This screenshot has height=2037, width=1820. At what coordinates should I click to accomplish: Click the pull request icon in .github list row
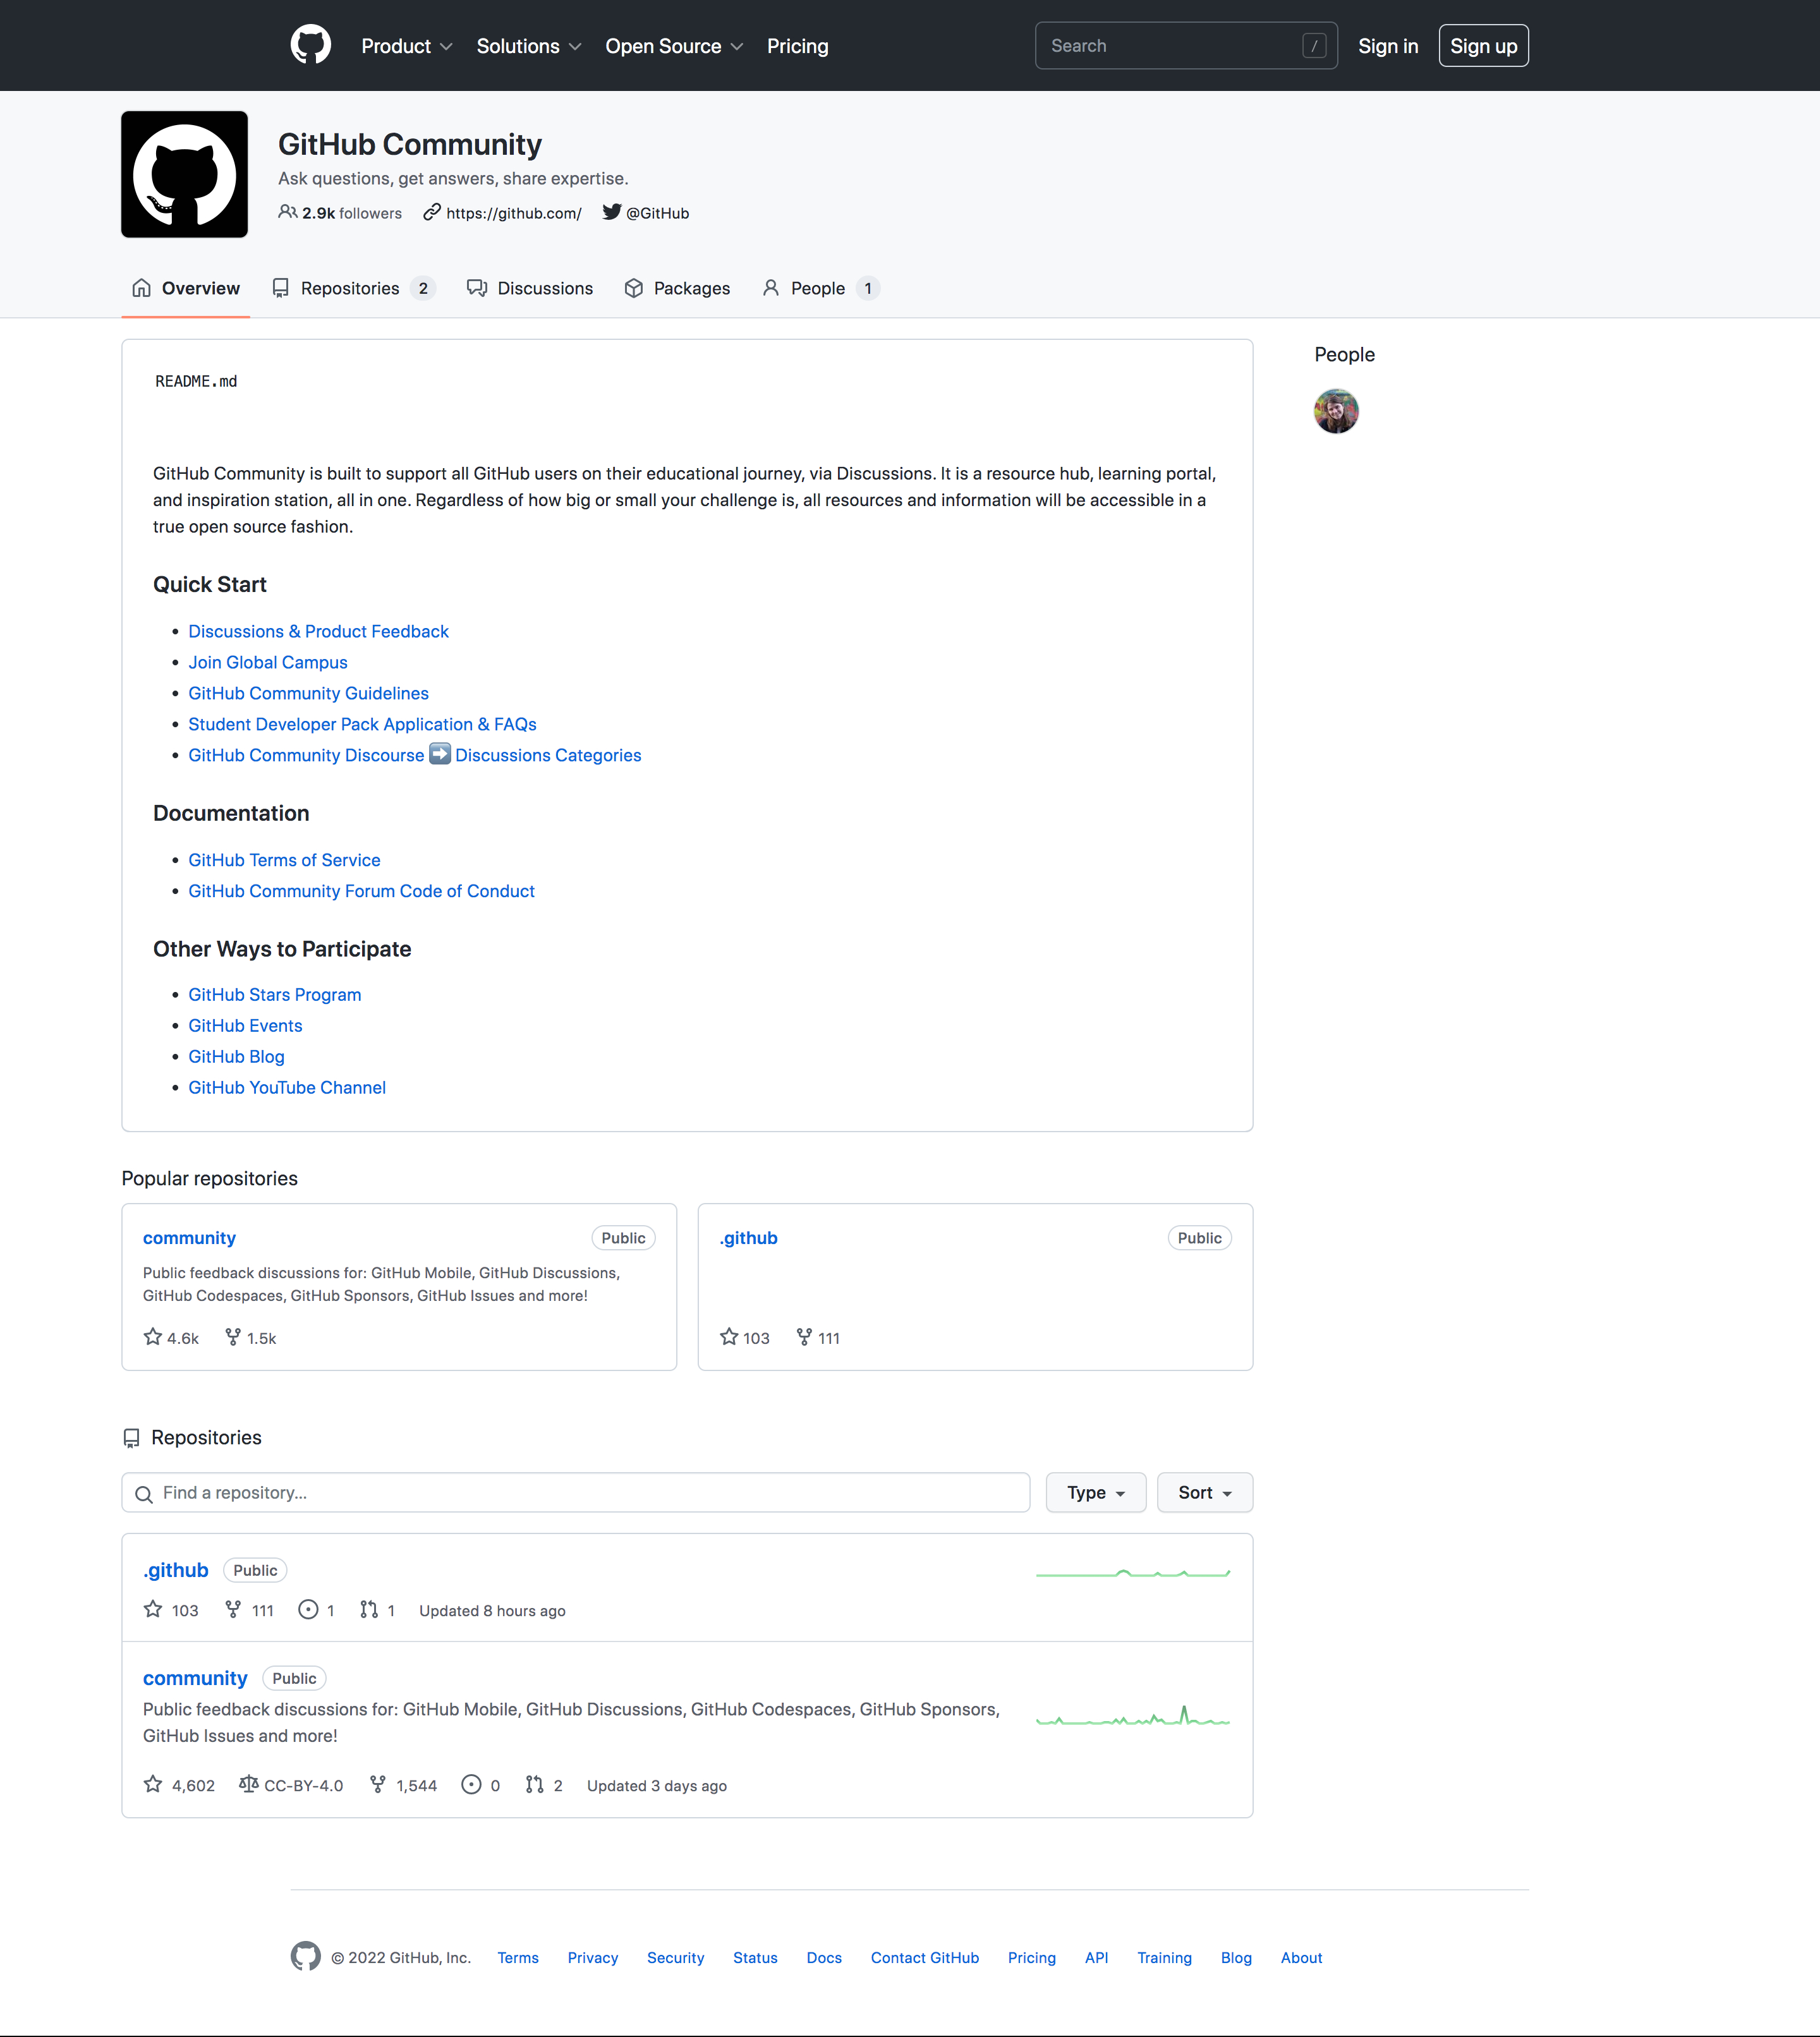point(369,1609)
